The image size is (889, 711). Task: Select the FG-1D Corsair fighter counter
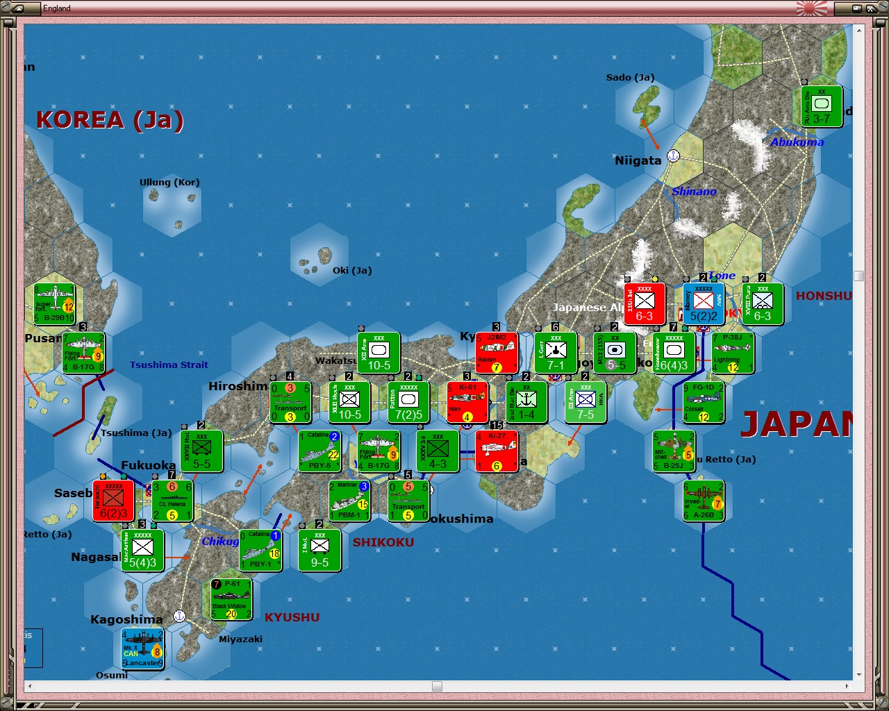704,402
